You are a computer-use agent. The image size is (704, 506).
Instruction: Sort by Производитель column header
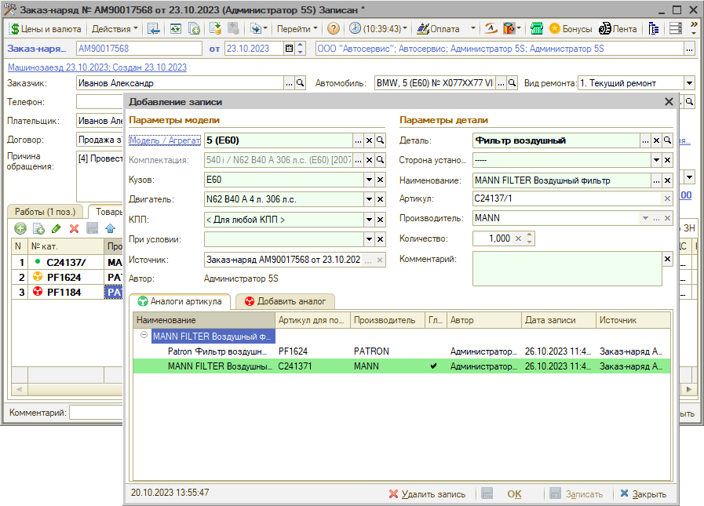(x=388, y=320)
